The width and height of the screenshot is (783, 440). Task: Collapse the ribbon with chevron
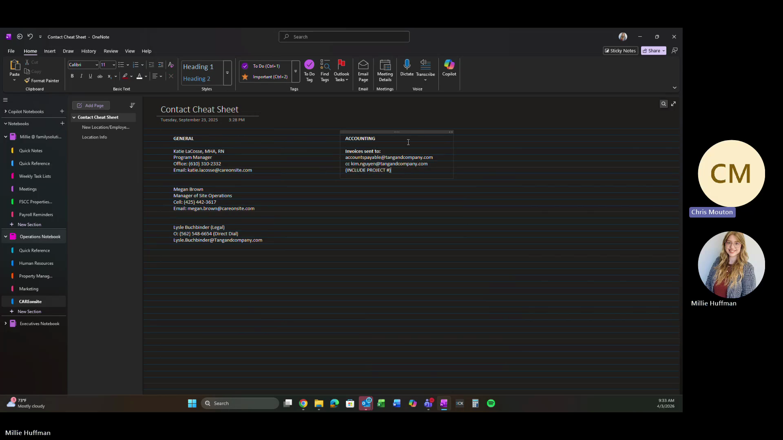point(675,88)
